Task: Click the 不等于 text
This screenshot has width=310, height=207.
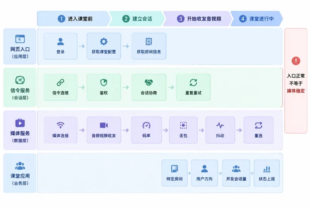Action: [x=296, y=83]
